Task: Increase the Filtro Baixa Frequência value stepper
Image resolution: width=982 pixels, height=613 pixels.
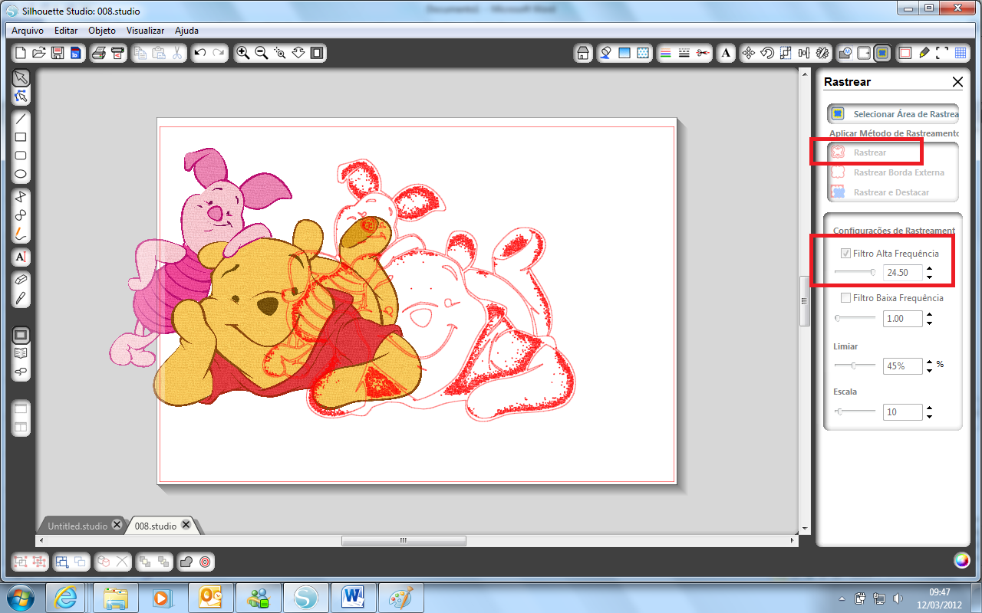Action: [930, 314]
